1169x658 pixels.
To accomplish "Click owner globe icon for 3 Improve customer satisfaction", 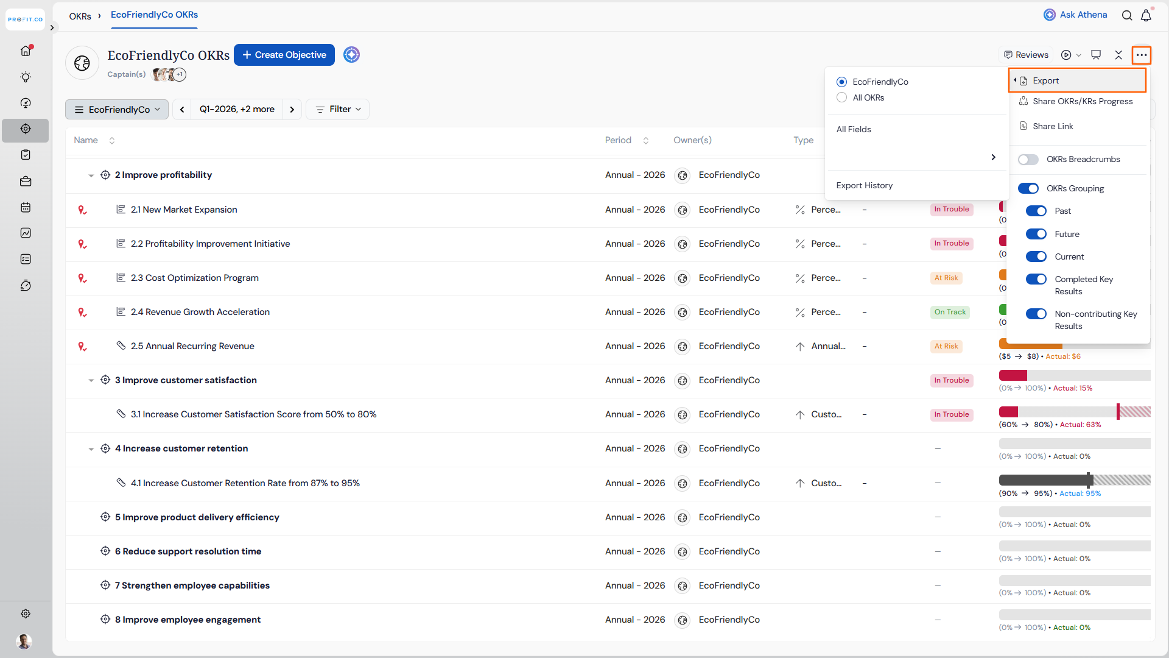I will [x=683, y=380].
